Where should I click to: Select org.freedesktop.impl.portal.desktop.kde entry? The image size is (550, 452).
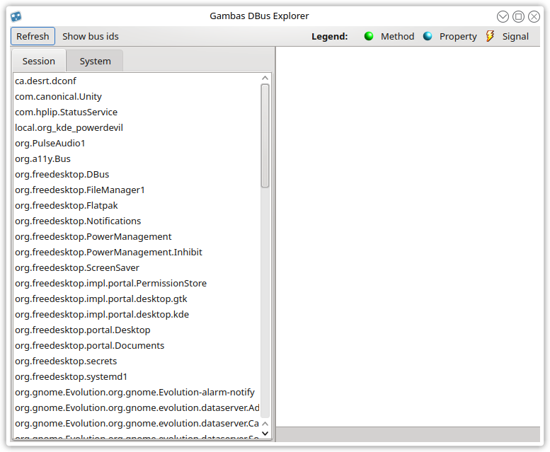(137, 314)
